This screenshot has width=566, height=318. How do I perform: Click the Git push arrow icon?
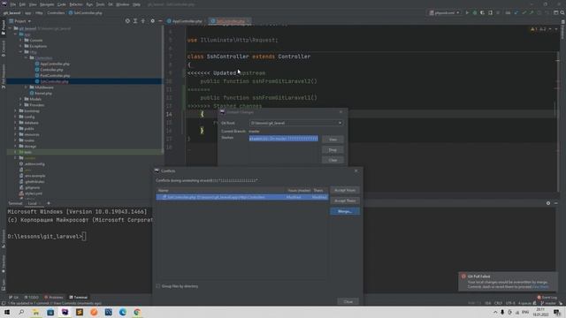coord(532,12)
